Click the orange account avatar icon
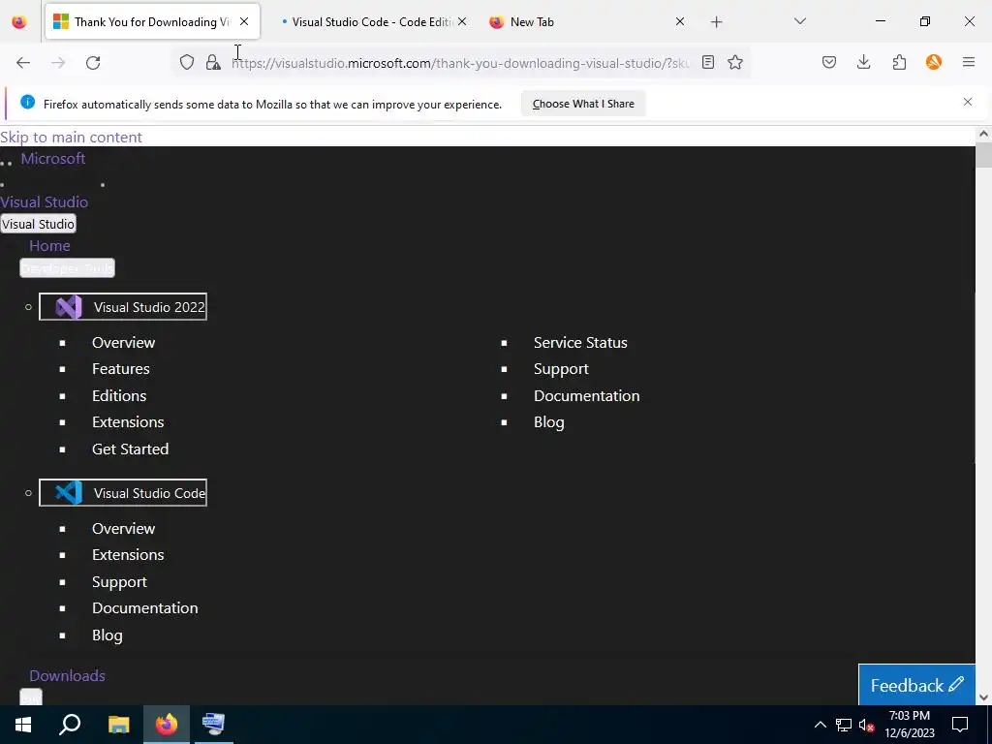This screenshot has height=744, width=992. pos(933,62)
